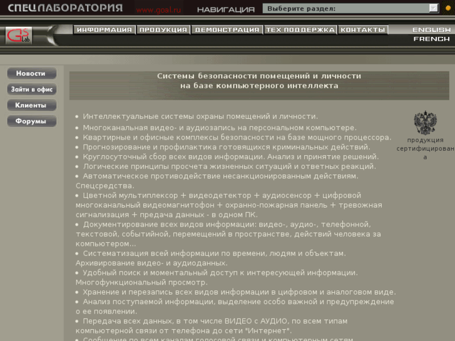Open the "Выберите раздел" navigation dropdown
455x341 pixels.
coord(351,8)
